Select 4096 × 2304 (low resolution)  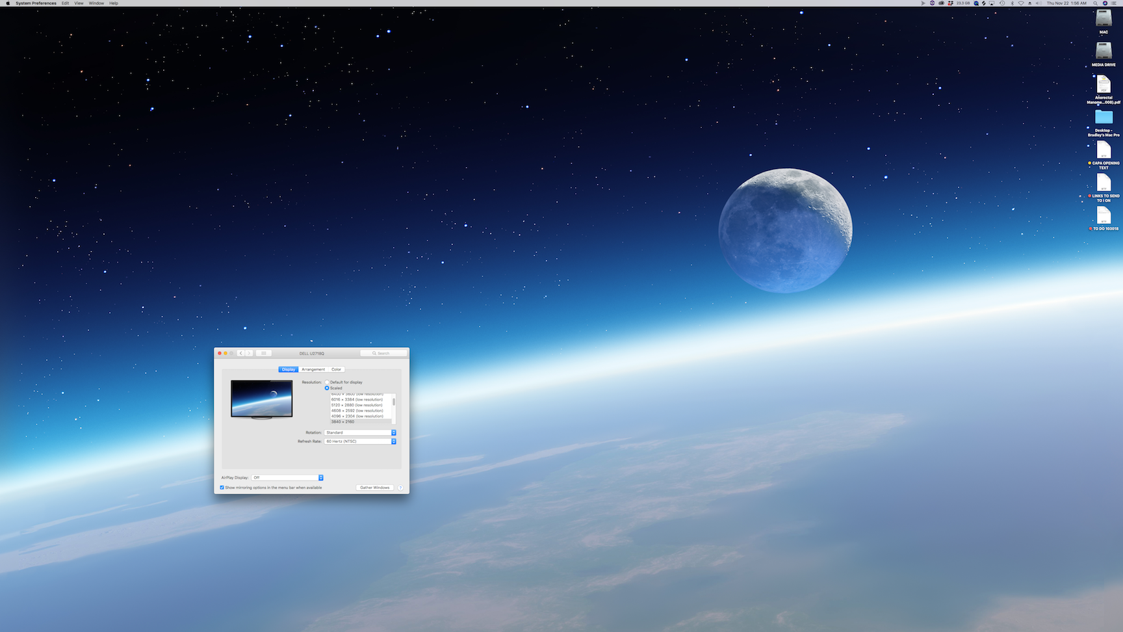click(357, 416)
